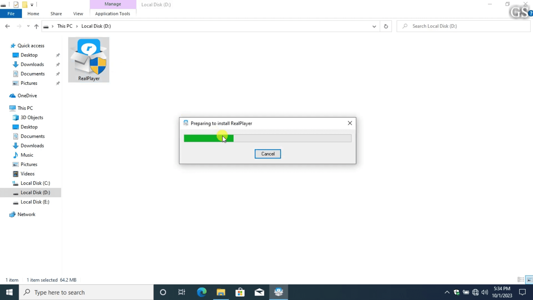The height and width of the screenshot is (300, 533).
Task: Switch to the Home ribbon tab
Action: [x=33, y=14]
